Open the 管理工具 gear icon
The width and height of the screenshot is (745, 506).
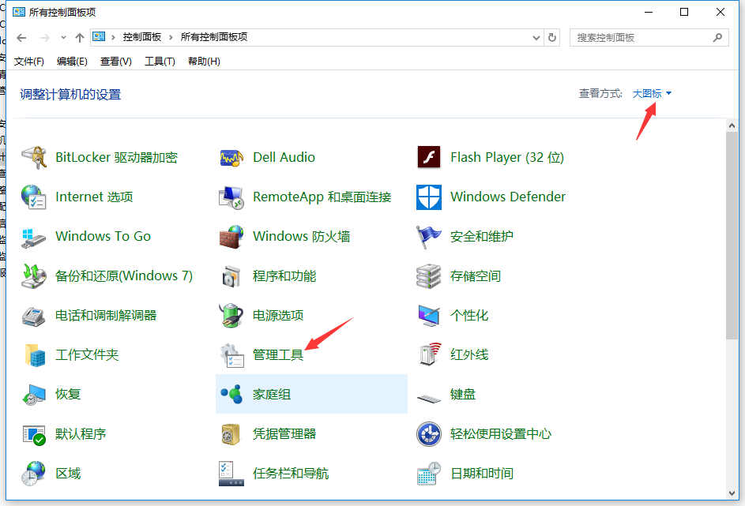pyautogui.click(x=231, y=355)
